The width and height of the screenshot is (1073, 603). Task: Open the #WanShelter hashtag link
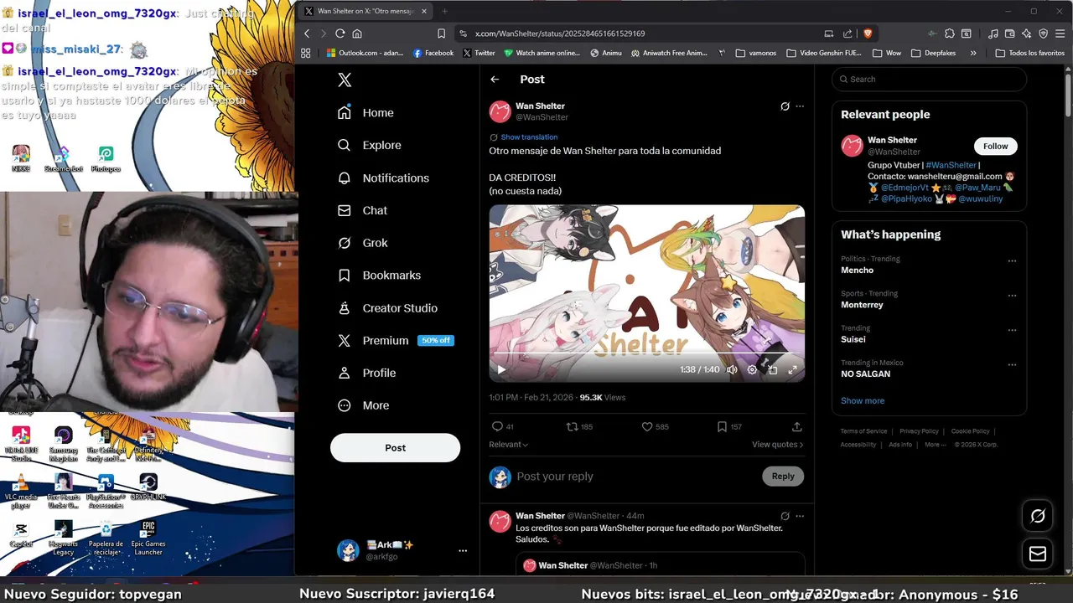click(951, 166)
